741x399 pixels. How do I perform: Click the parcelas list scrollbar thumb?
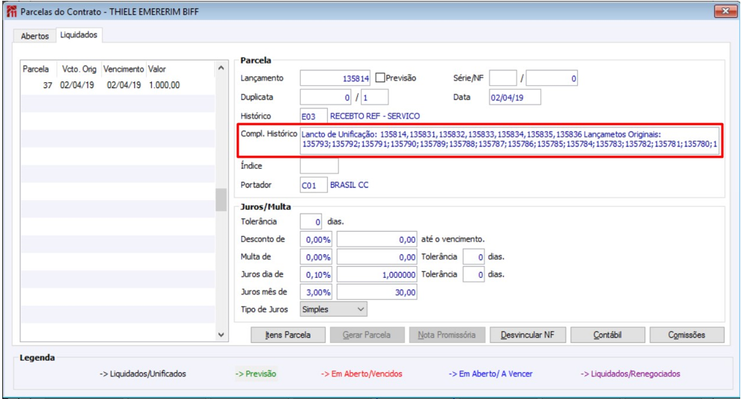point(221,200)
